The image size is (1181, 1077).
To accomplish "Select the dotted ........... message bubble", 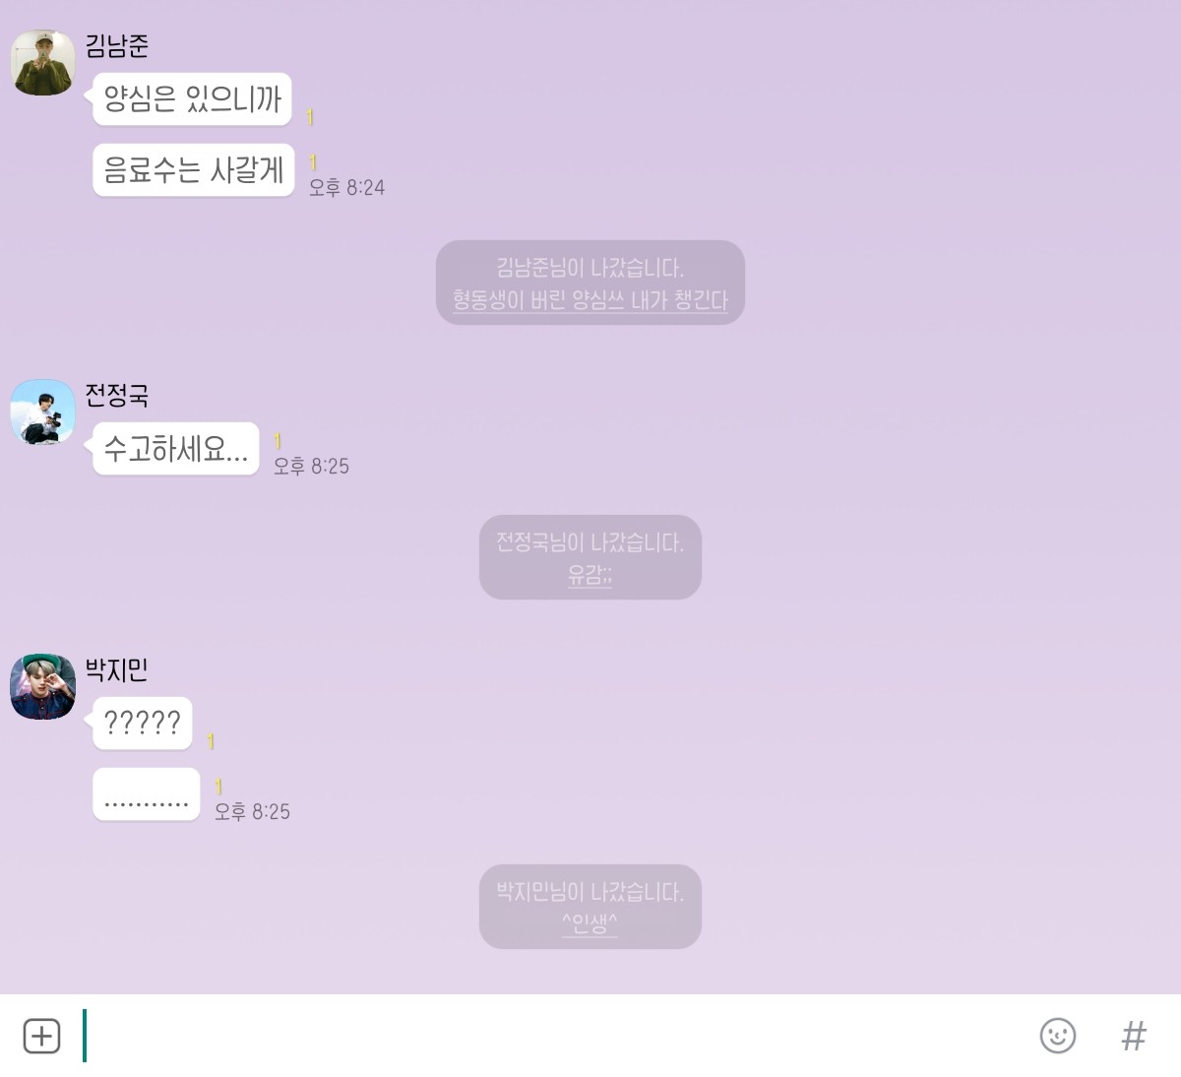I will [x=147, y=794].
